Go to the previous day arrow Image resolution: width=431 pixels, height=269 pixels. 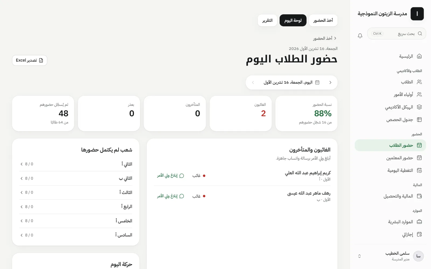point(330,83)
